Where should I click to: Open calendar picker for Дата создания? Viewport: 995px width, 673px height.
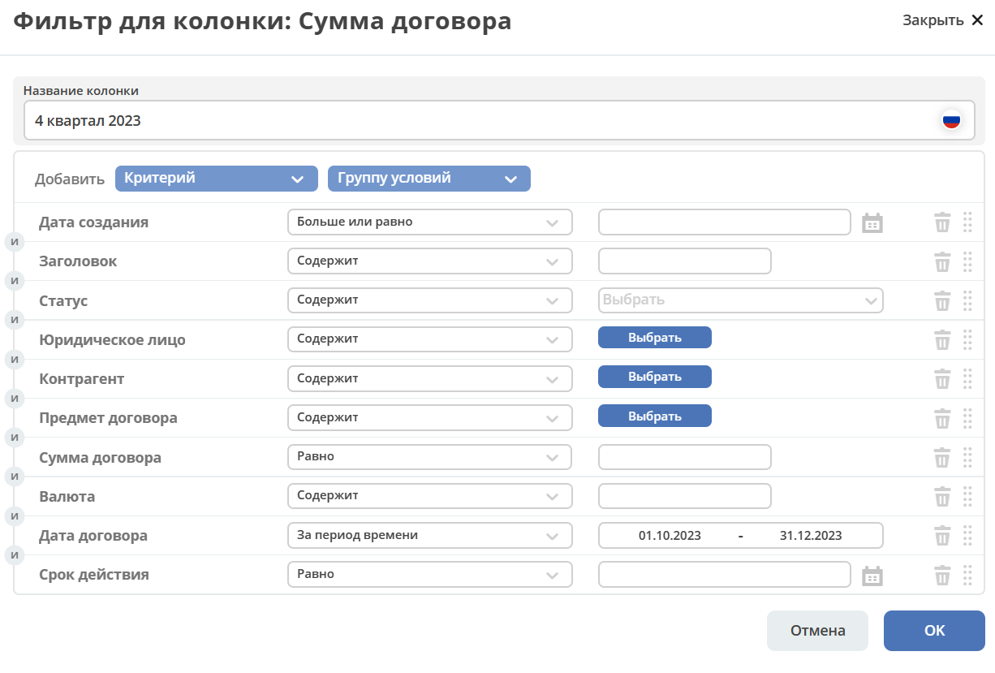tap(872, 223)
